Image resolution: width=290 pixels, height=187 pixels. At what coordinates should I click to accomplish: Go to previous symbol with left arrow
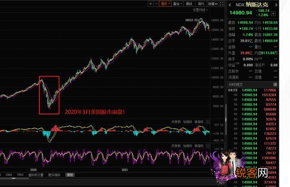pos(230,5)
